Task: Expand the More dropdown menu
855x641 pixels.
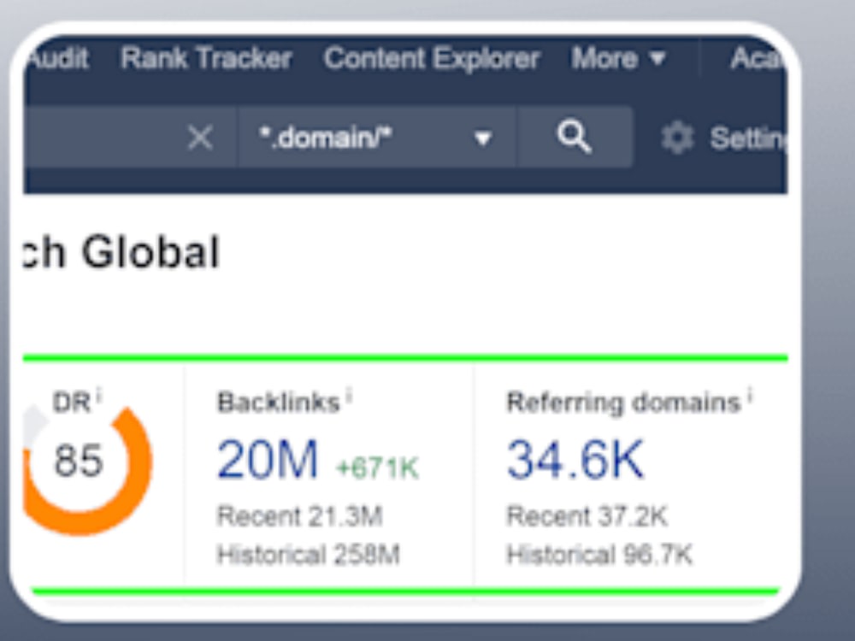Action: (x=618, y=58)
